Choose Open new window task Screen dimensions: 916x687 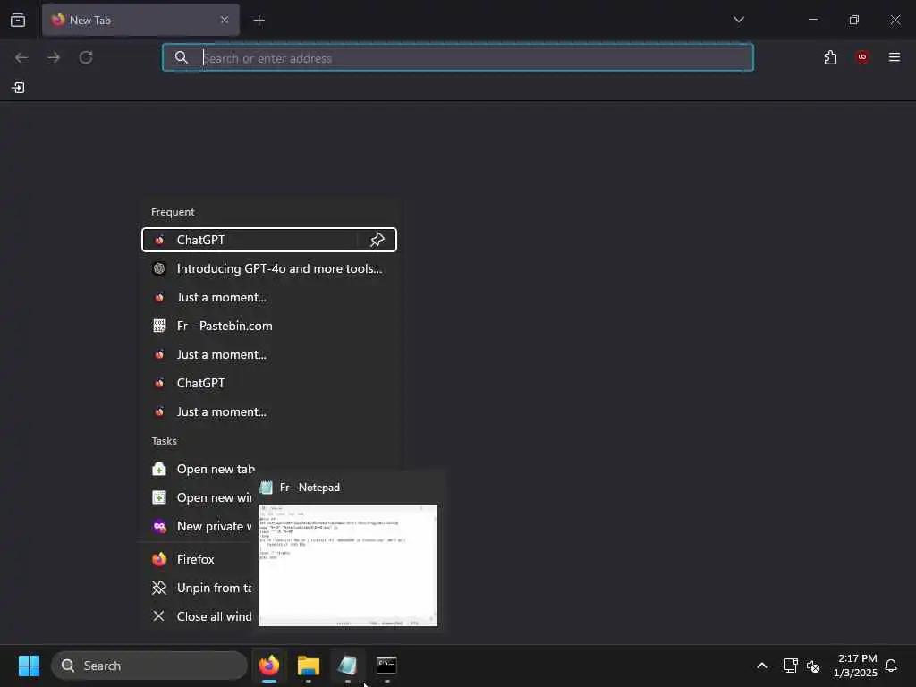(199, 497)
